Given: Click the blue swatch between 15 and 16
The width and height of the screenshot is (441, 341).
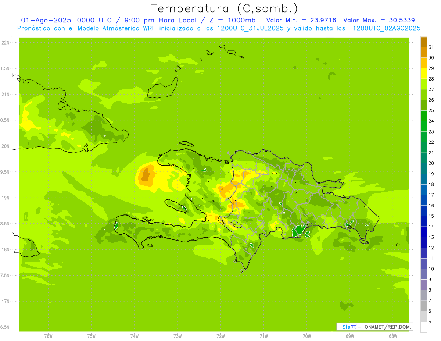Looking at the screenshot, I should (424, 211).
